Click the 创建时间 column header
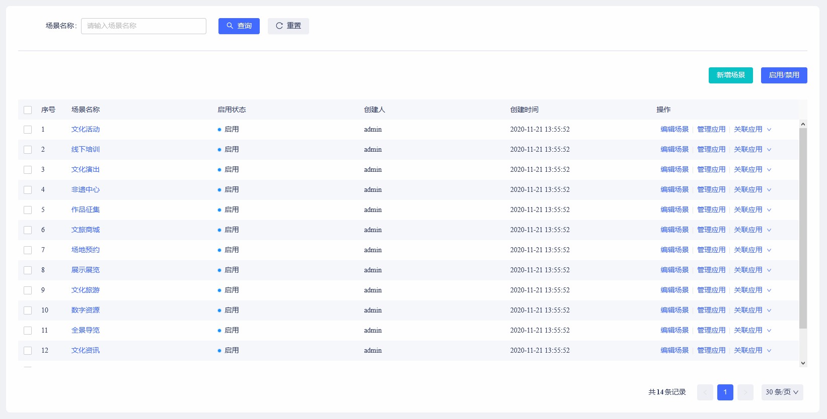 [x=524, y=110]
